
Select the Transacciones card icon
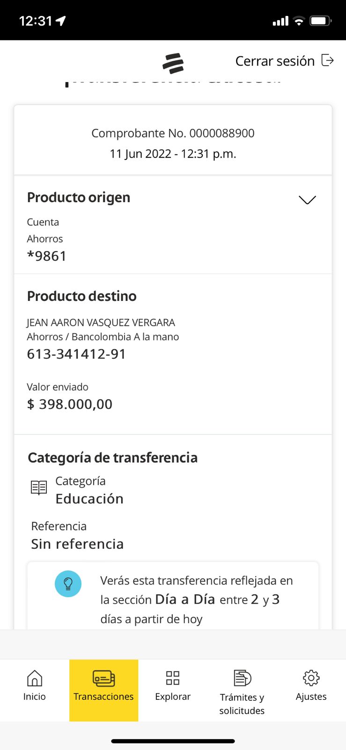(103, 678)
